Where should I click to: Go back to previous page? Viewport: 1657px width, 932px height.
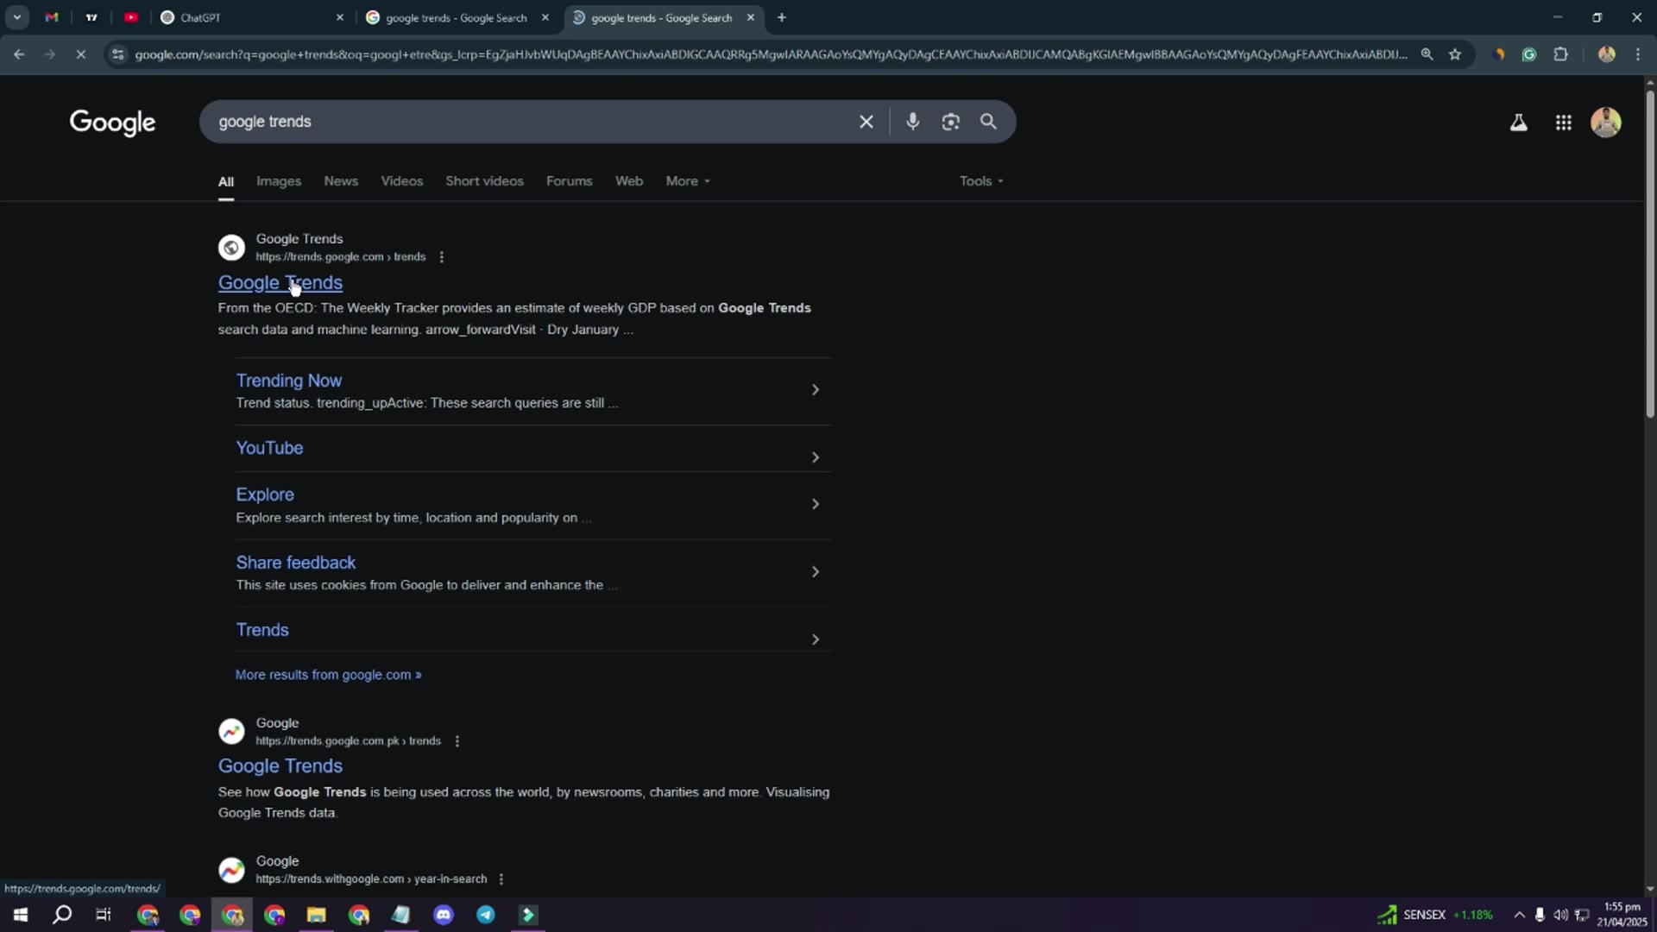19,54
